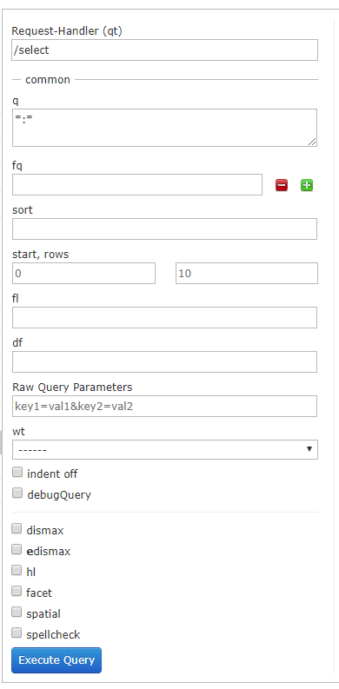The height and width of the screenshot is (689, 339).
Task: Check the spatial option
Action: tap(17, 612)
